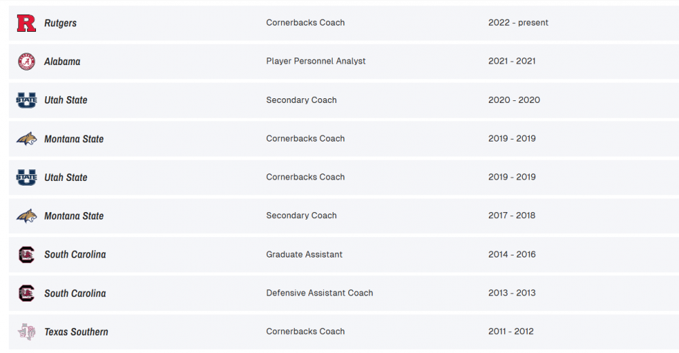Open the Alabama team link
This screenshot has height=353, width=679.
pos(62,62)
